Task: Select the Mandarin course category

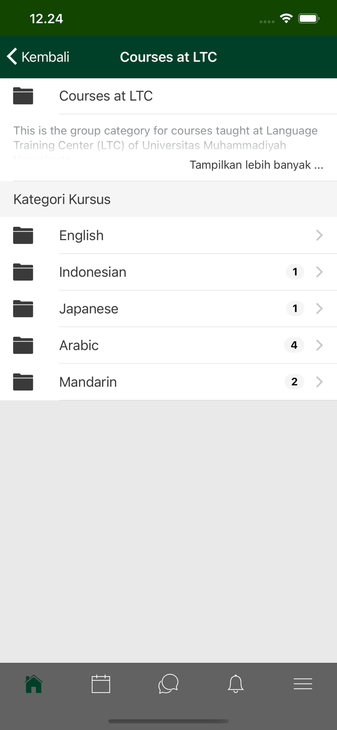Action: 88,382
